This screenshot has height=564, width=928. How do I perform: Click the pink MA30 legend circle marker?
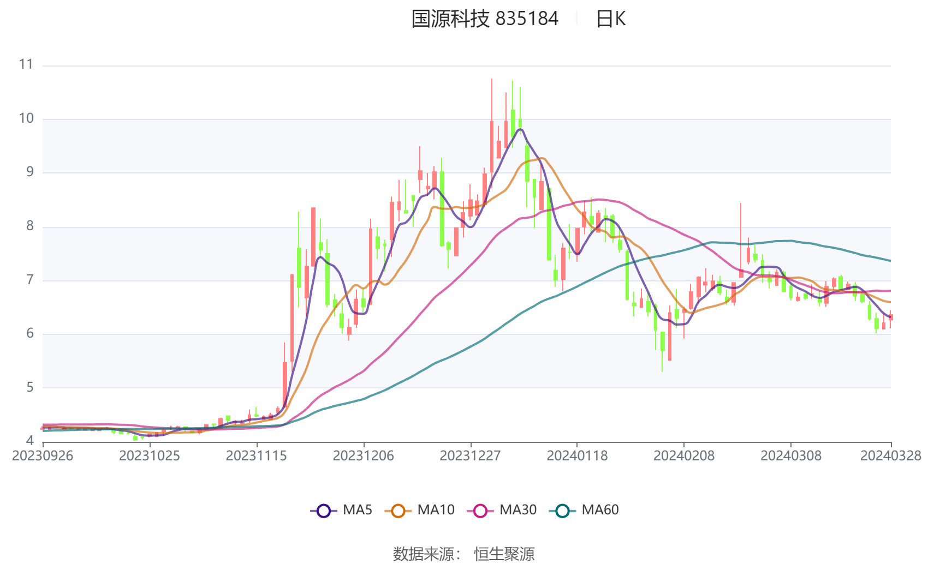pos(480,511)
